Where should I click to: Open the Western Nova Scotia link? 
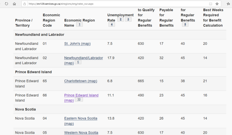pyautogui.click(x=81, y=133)
